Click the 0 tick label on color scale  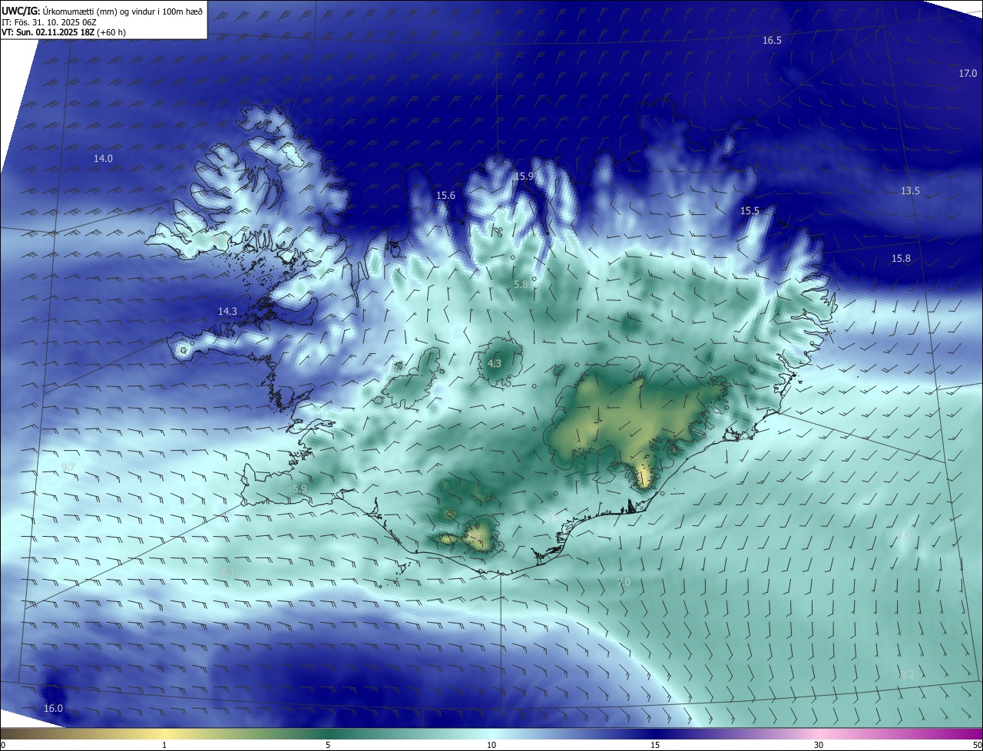click(x=3, y=745)
